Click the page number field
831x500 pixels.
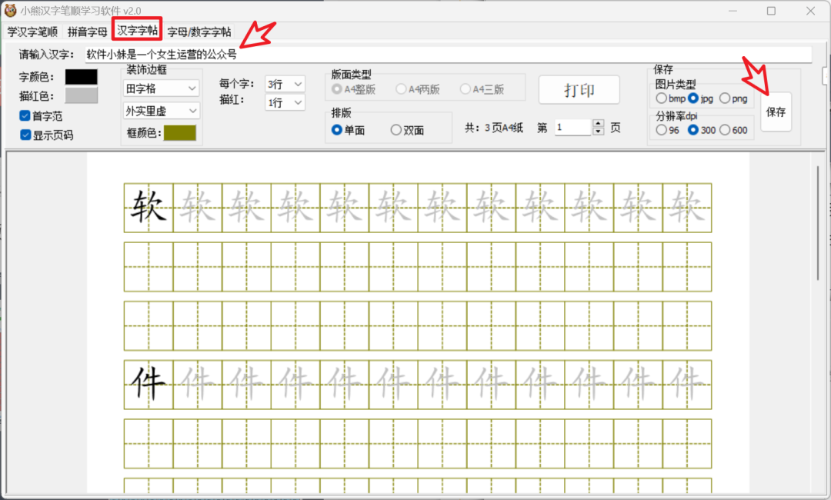[572, 128]
